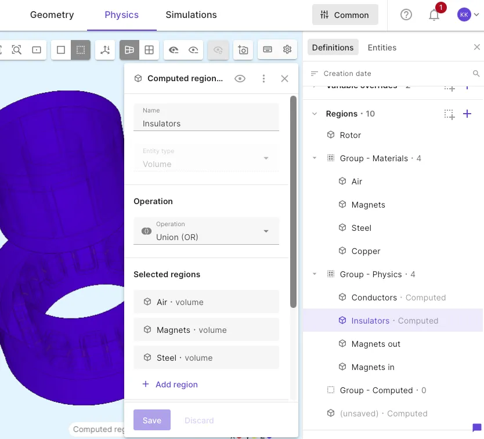
Task: Select Air volume in Selected regions
Action: point(206,302)
